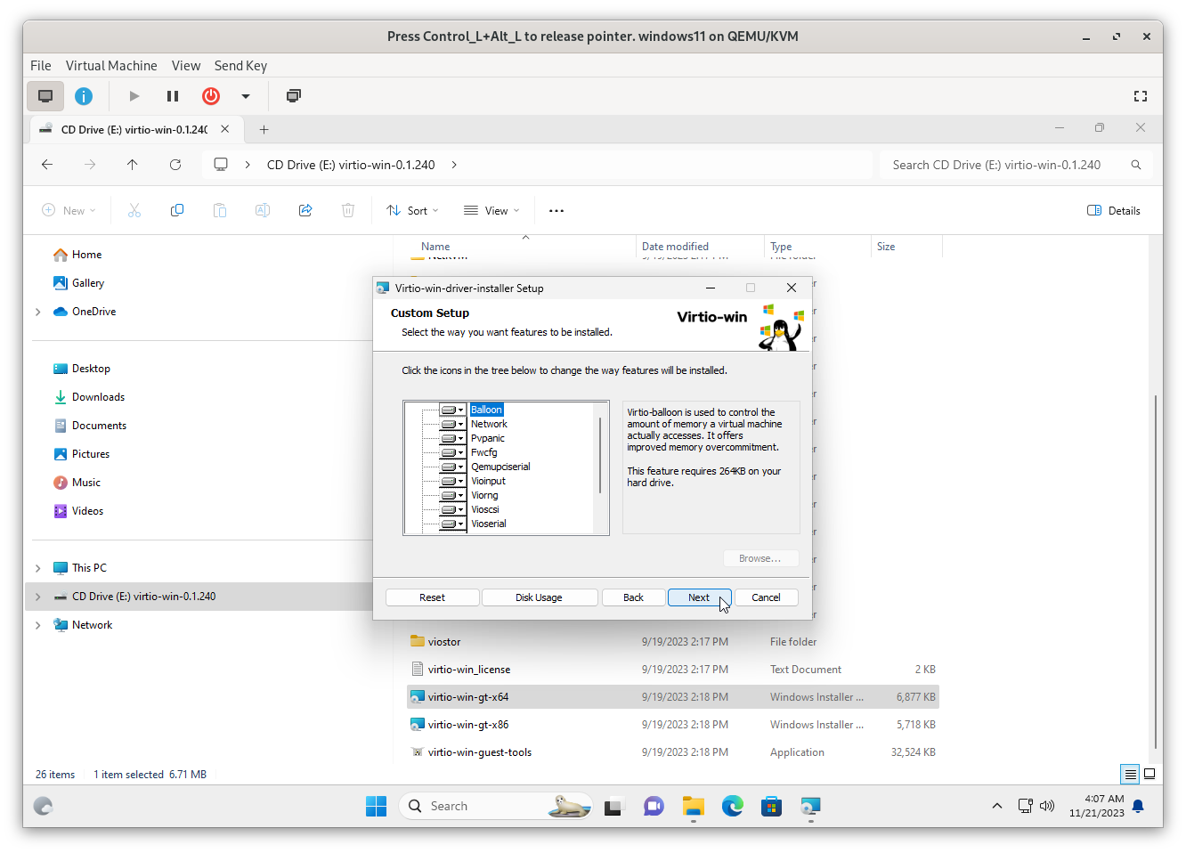1186x853 pixels.
Task: Select the CD Drive (E:) Explorer tab
Action: click(135, 129)
